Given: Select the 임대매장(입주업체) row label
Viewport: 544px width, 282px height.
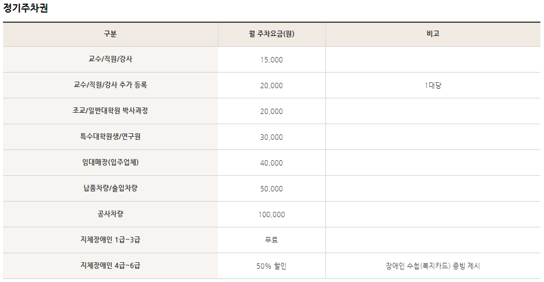Looking at the screenshot, I should tap(110, 163).
